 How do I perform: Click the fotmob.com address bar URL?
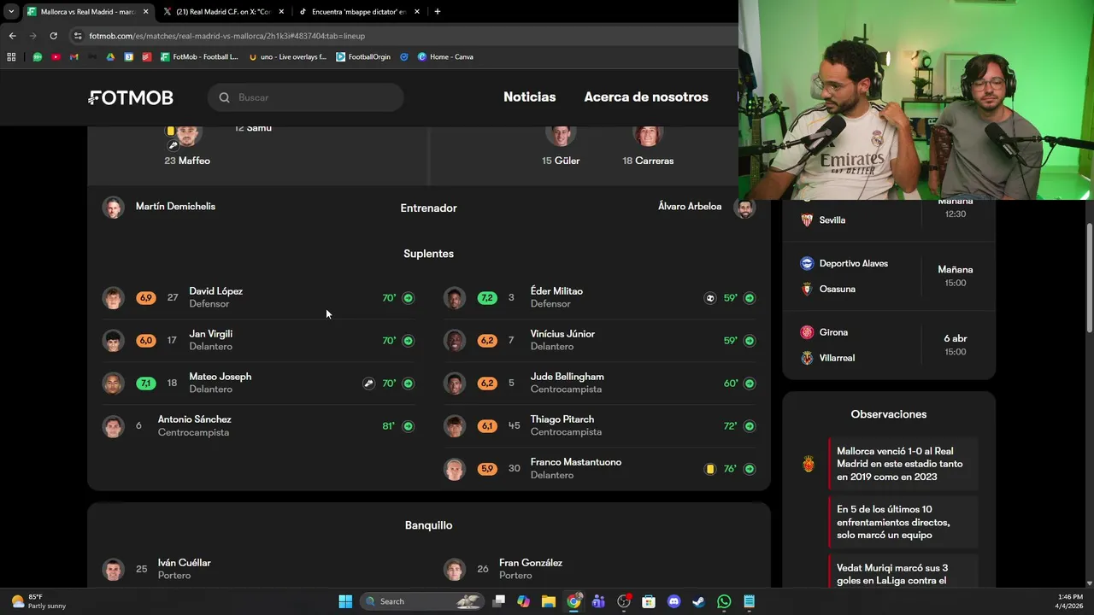tap(226, 36)
